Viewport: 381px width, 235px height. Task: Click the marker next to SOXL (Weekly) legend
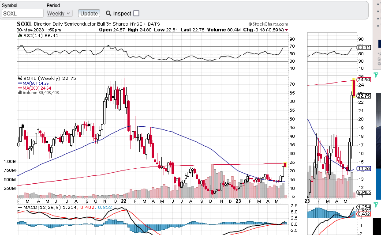(x=20, y=78)
